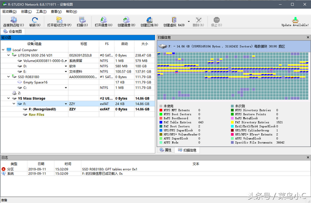The image size is (311, 203).
Task: Select the F: (Recognized0) tree row
Action: (x=78, y=109)
